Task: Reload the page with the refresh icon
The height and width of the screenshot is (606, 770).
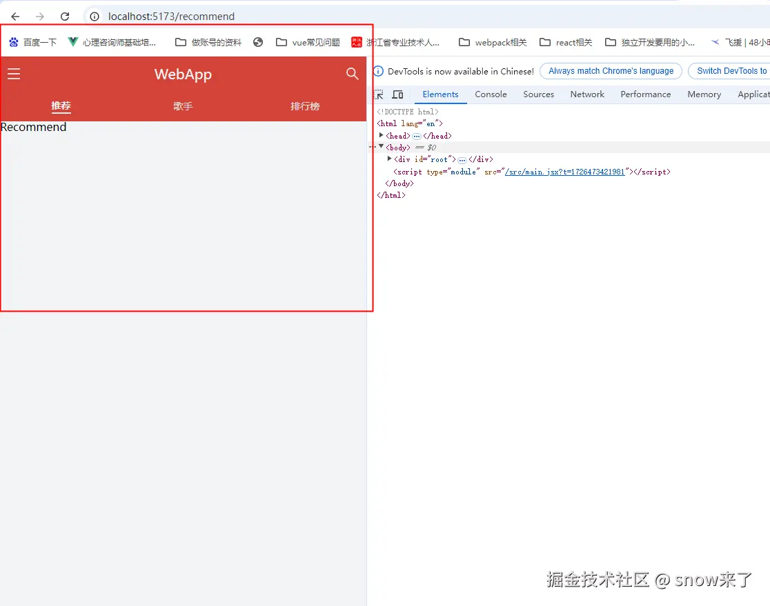Action: 65,17
